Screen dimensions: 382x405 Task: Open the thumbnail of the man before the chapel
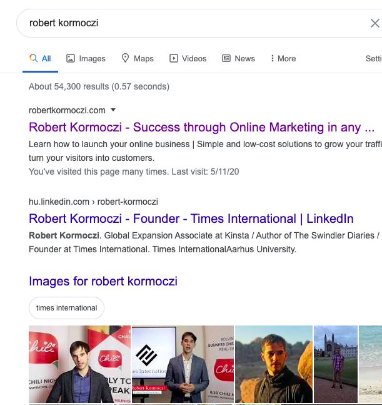tap(336, 364)
